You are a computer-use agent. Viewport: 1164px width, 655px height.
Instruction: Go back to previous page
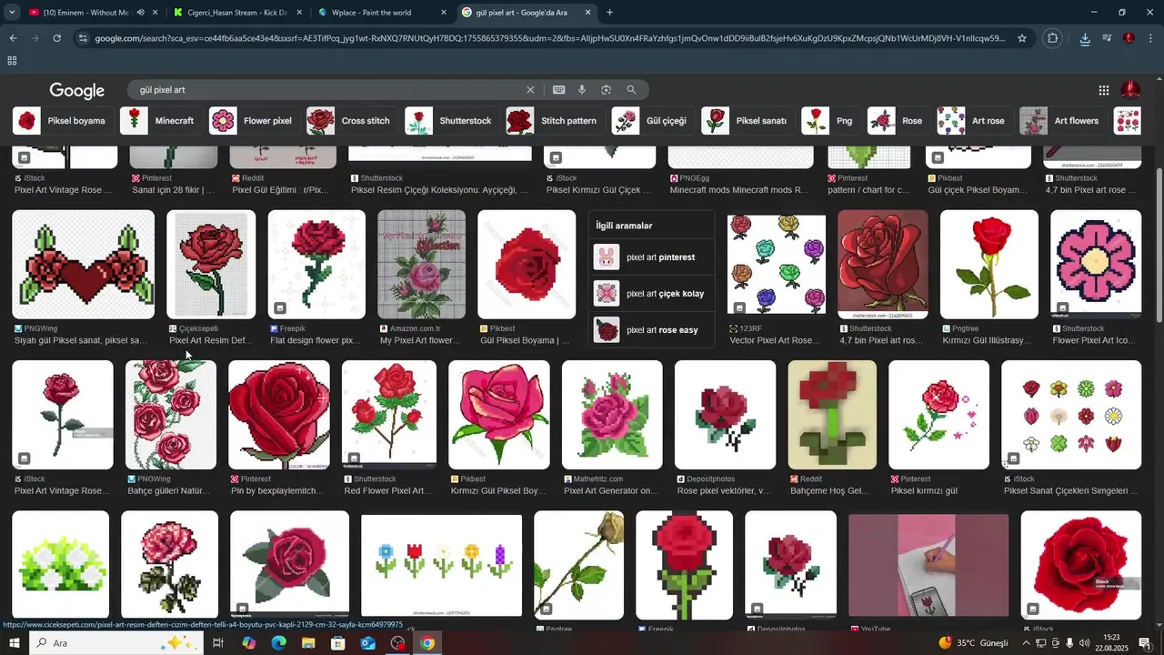click(x=13, y=38)
